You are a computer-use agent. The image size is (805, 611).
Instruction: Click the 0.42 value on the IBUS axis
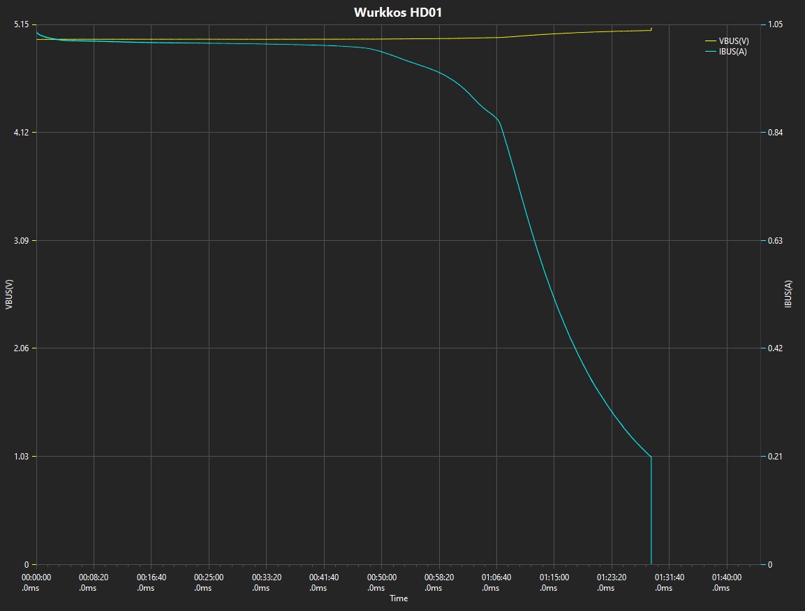click(x=775, y=348)
